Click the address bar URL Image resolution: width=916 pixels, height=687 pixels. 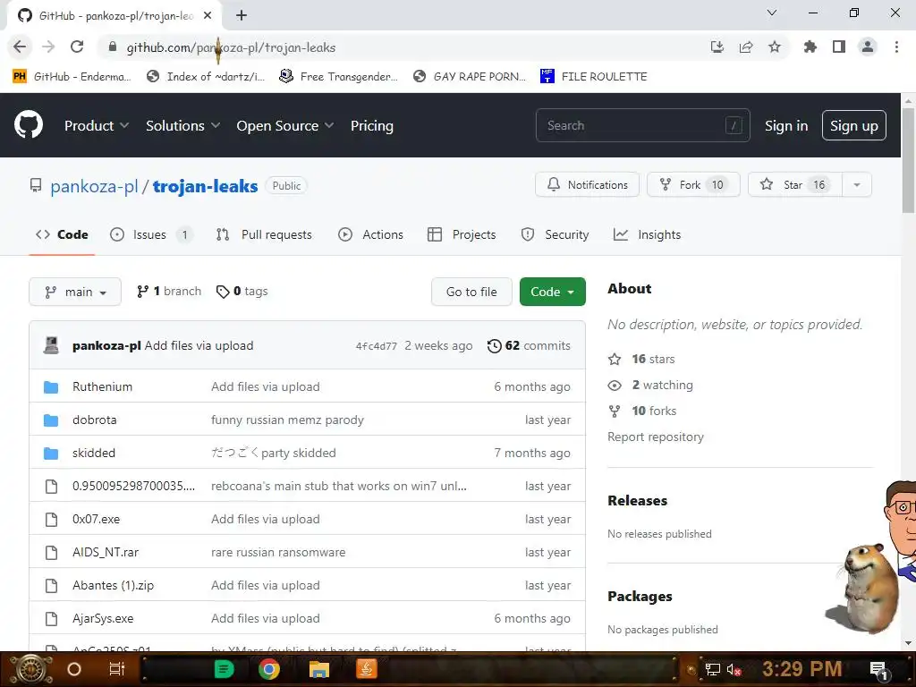231,47
